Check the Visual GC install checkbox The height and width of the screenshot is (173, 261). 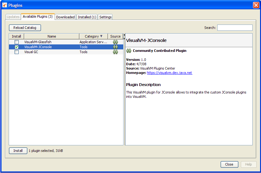(x=16, y=52)
